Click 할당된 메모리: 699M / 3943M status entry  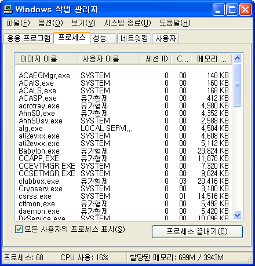pos(176,257)
